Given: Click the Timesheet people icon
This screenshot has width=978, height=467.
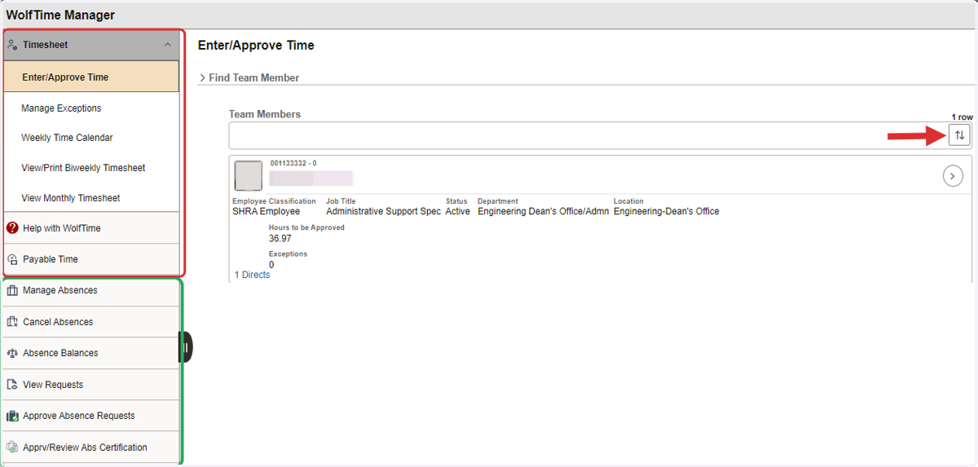Looking at the screenshot, I should 12,46.
